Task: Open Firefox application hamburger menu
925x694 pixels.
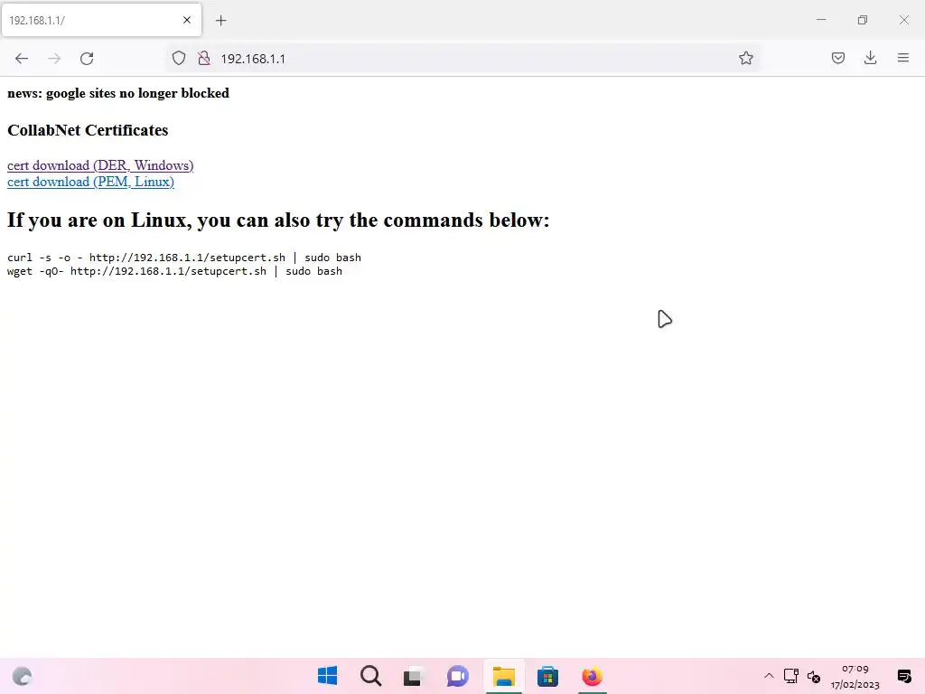Action: point(903,58)
